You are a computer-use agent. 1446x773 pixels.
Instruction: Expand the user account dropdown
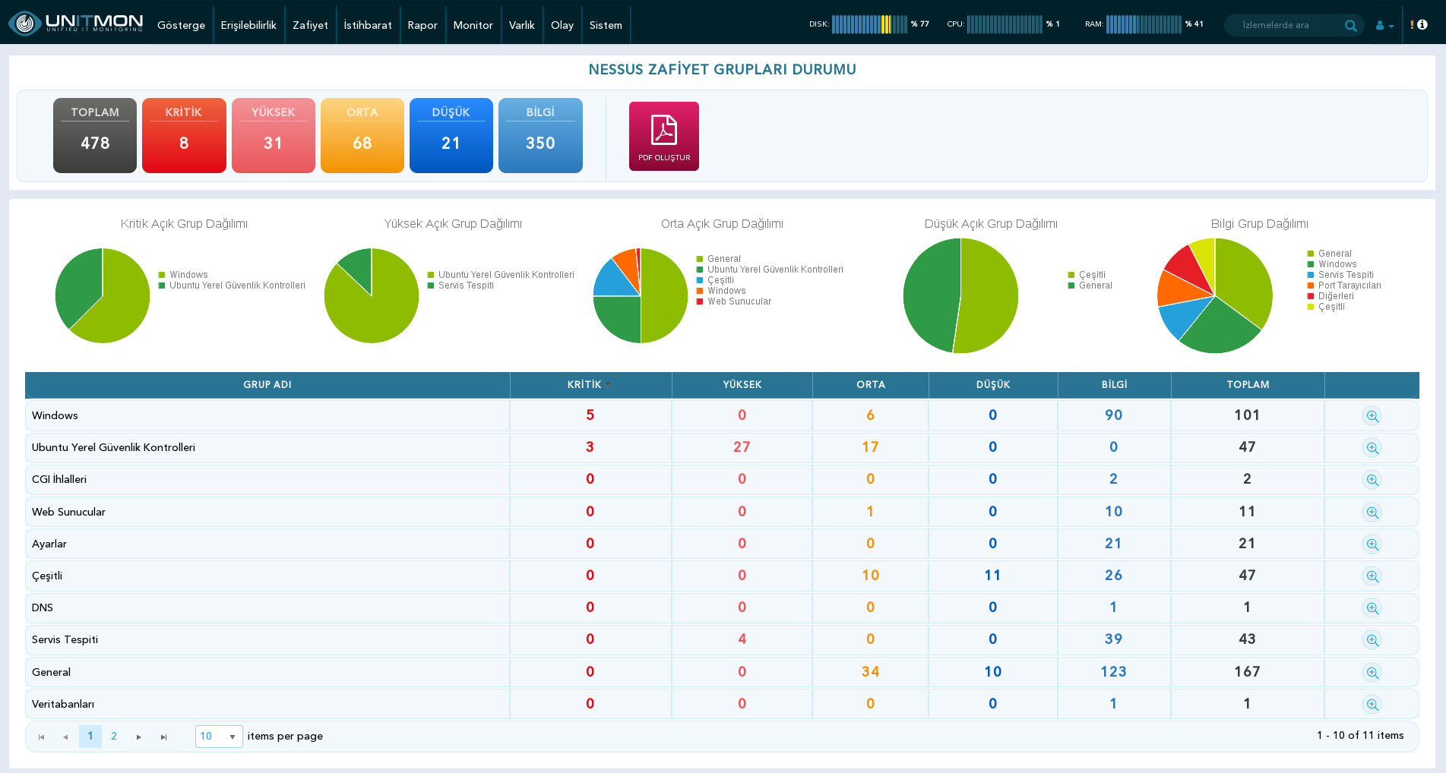coord(1384,25)
